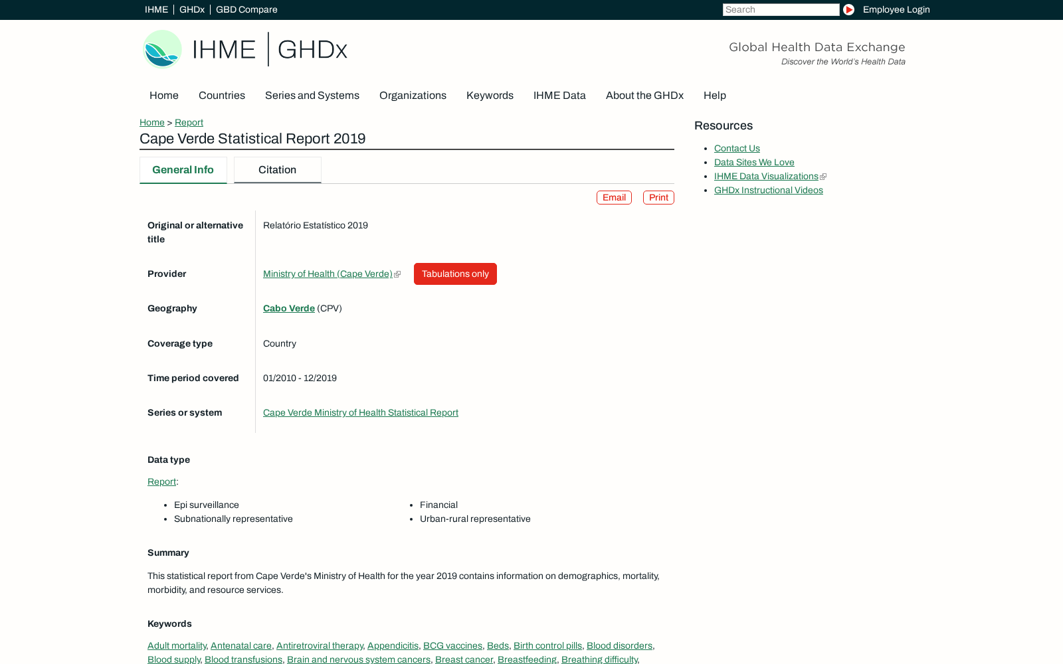Open About the GHDx menu
This screenshot has height=664, width=1063.
pyautogui.click(x=644, y=95)
